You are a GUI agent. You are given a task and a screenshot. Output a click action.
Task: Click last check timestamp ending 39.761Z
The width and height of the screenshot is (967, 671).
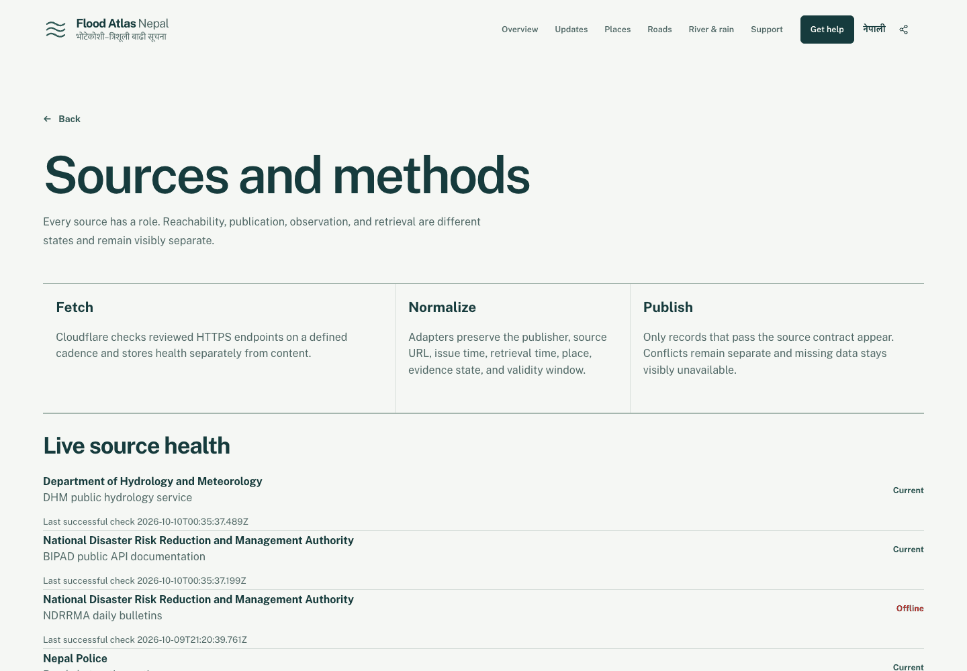(x=145, y=639)
